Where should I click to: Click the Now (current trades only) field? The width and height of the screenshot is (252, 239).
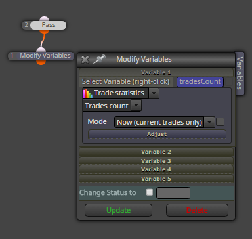[159, 122]
